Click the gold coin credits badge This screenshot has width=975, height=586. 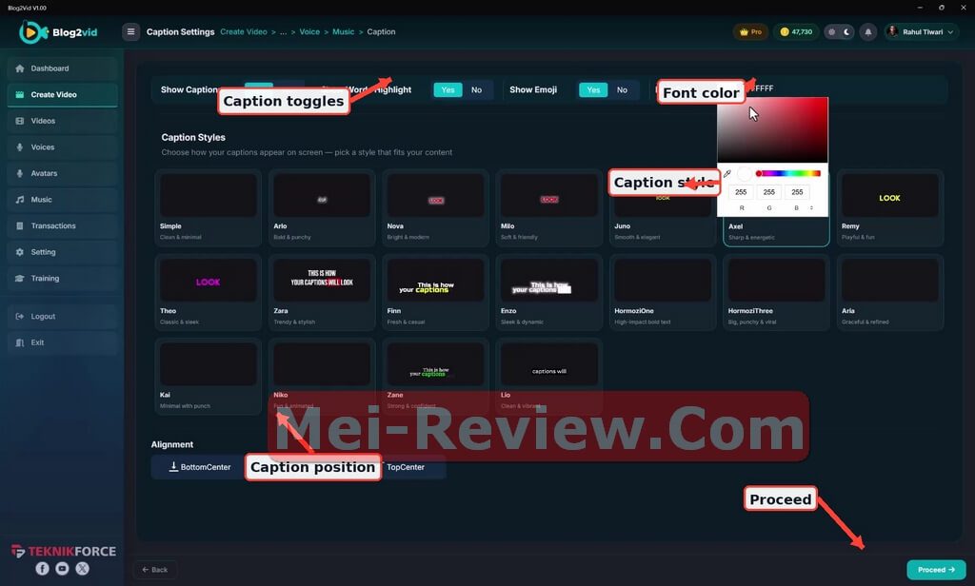coord(796,31)
